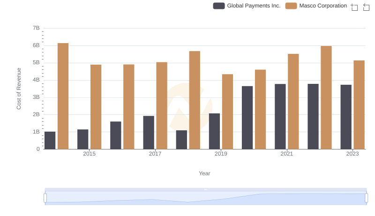Select Global Payments bar for 2015
Viewport: 375px width, 216px height.
83,139
